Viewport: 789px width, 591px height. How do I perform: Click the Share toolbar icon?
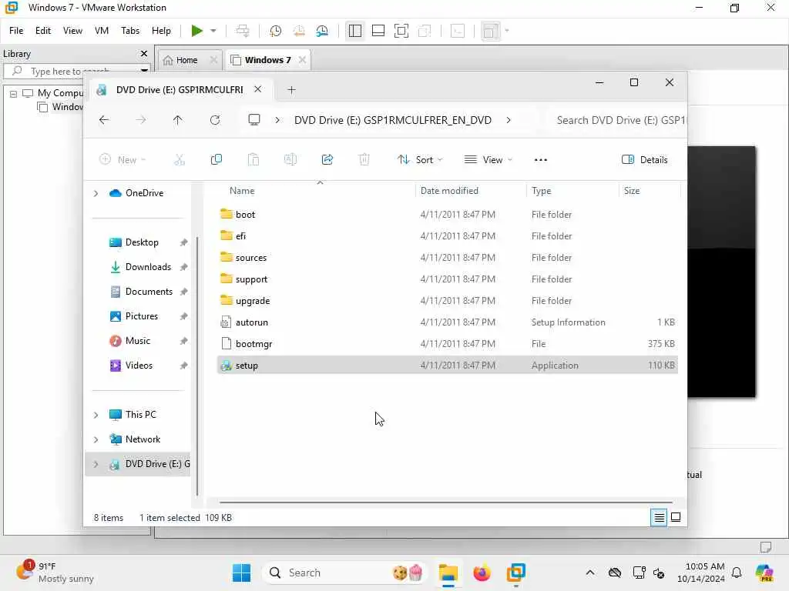click(327, 160)
